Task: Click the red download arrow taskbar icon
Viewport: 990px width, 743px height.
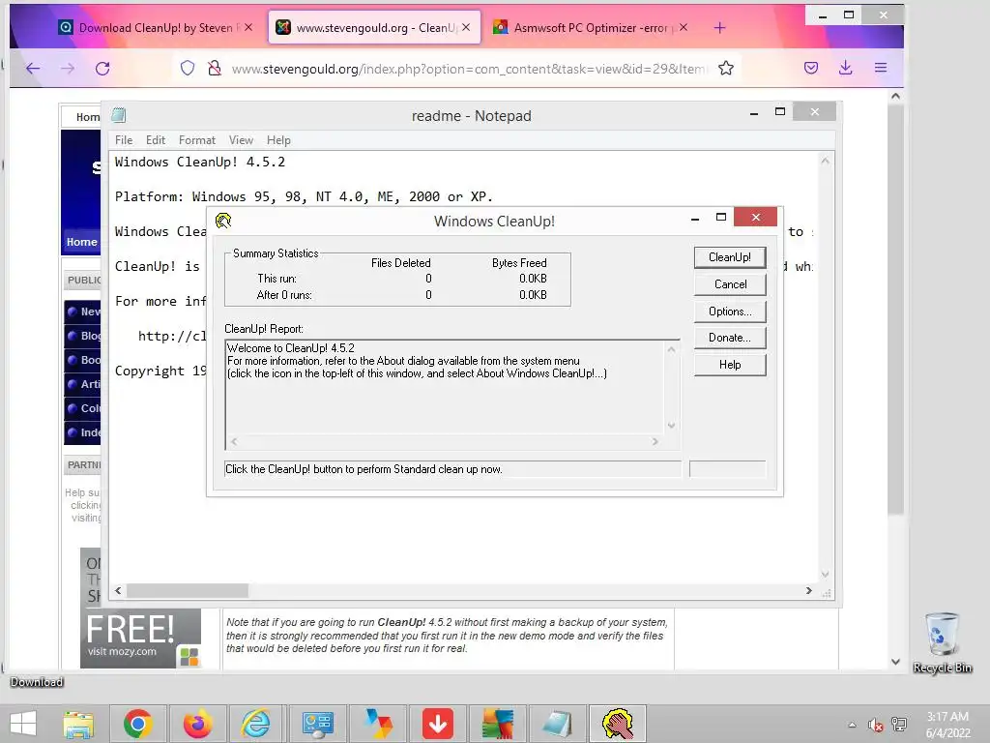Action: point(438,724)
